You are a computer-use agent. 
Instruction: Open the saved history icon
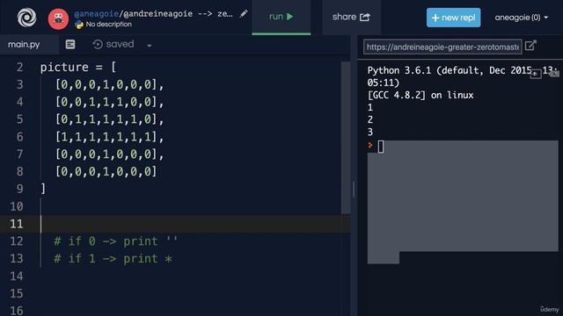point(98,45)
